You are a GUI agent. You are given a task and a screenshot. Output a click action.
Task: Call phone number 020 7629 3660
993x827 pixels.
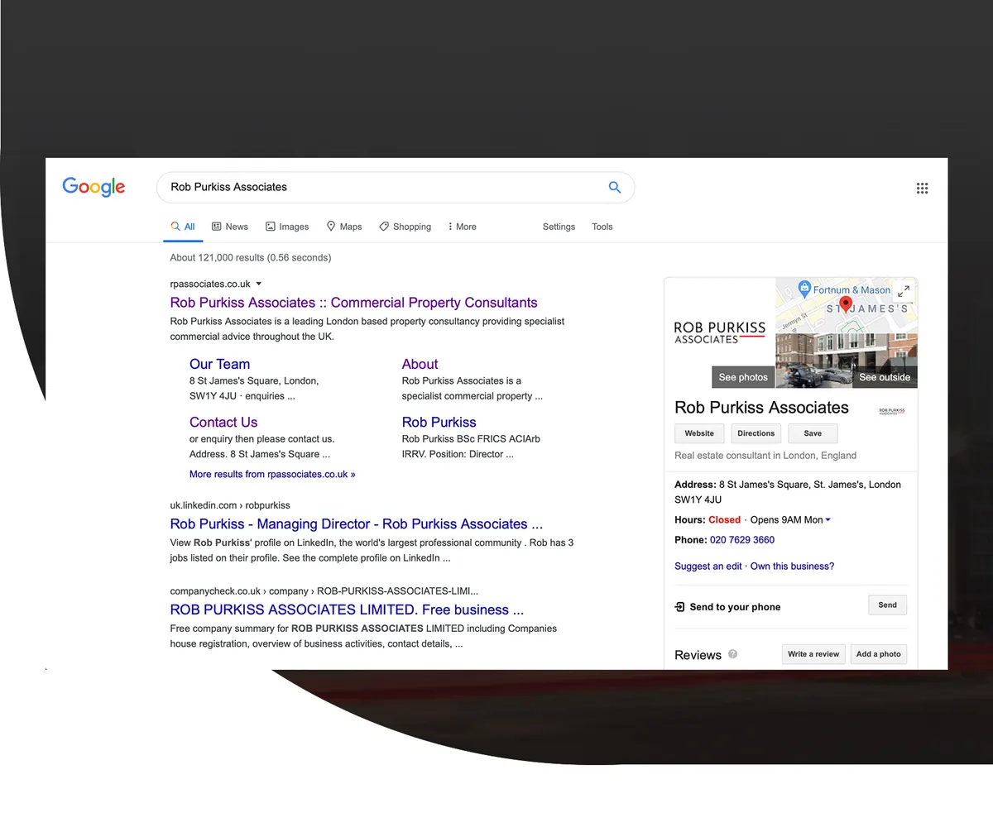[742, 540]
